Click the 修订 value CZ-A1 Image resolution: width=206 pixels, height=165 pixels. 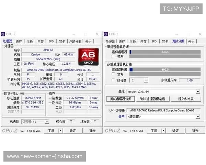(x=93, y=79)
